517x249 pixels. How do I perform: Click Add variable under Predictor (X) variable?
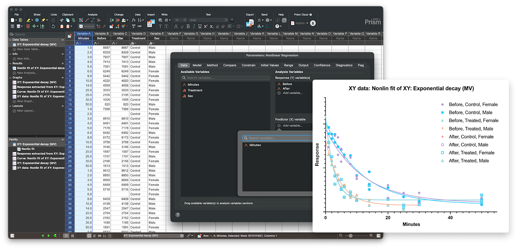pyautogui.click(x=292, y=126)
